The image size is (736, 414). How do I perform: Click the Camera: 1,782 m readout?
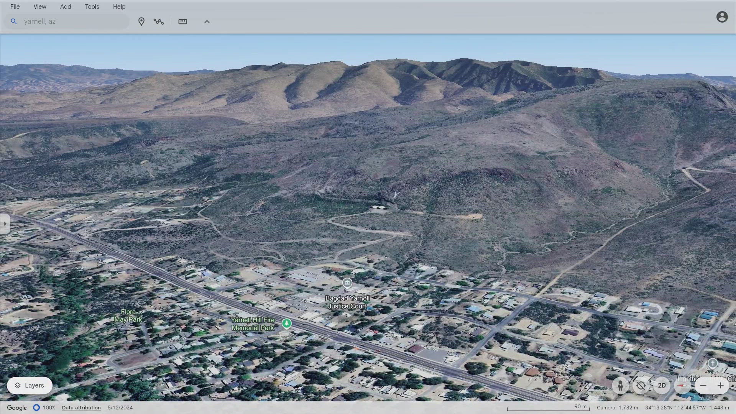pyautogui.click(x=617, y=407)
